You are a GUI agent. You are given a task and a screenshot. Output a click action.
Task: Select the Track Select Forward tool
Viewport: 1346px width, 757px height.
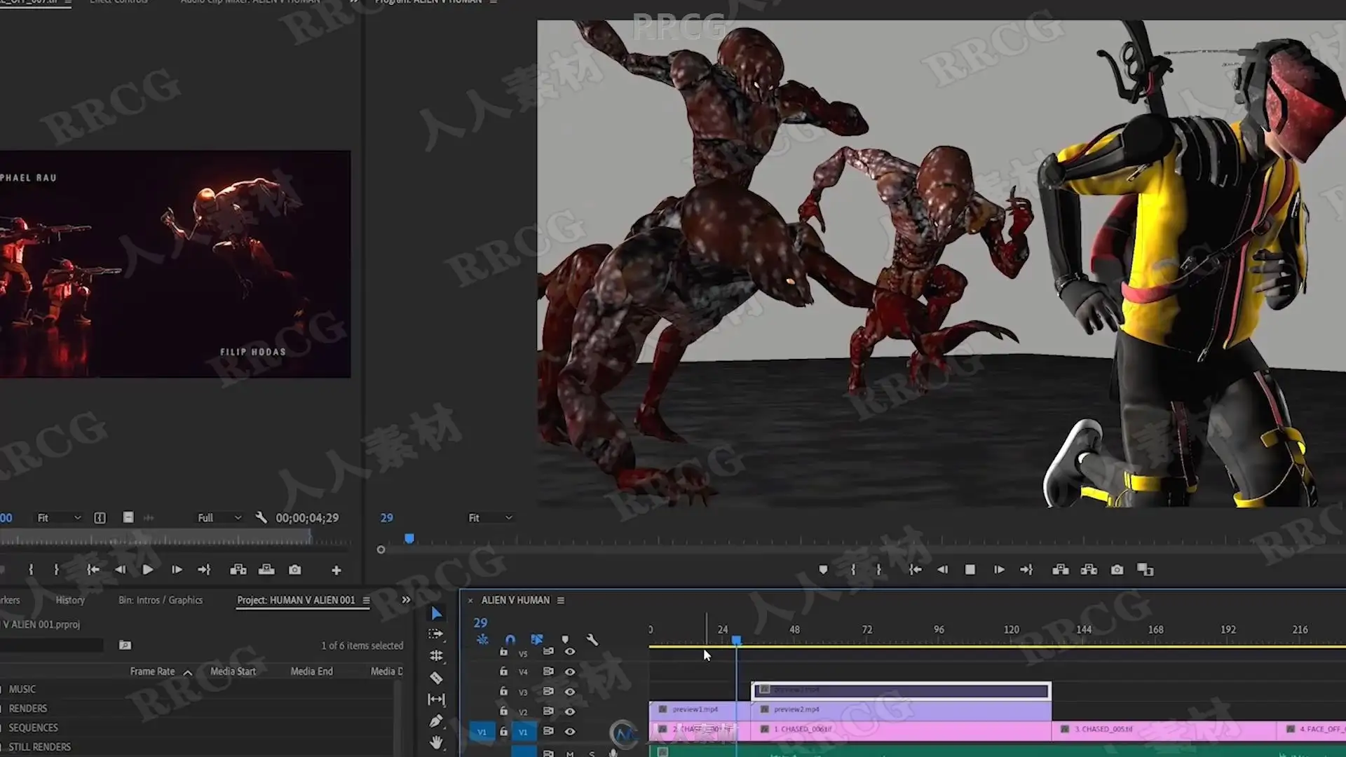click(436, 634)
